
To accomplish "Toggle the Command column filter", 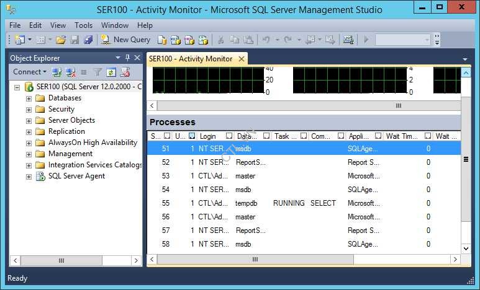I will [x=341, y=136].
